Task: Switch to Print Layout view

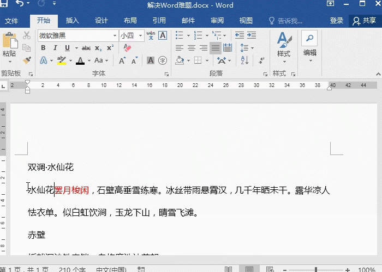Action: (249, 269)
